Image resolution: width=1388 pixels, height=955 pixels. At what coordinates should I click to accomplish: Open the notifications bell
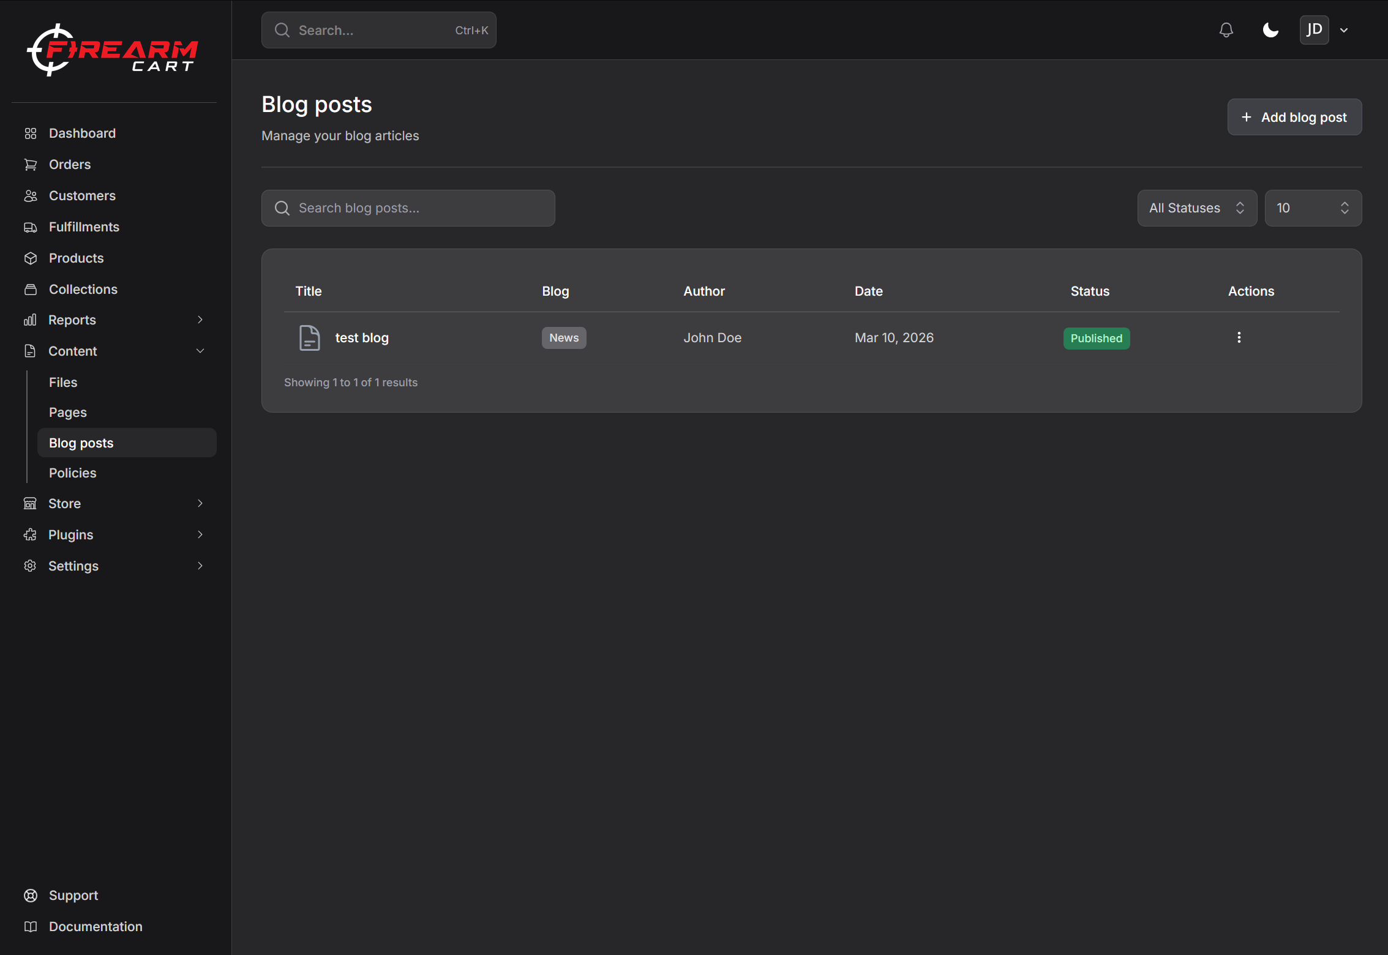click(1226, 30)
